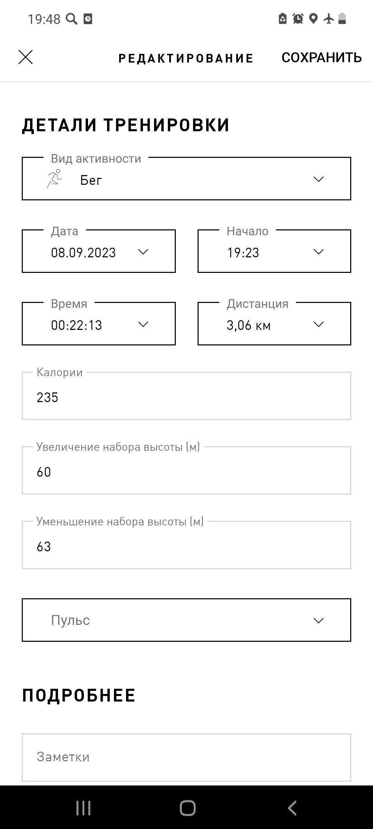
Task: Edit the Калории field showing 235
Action: (186, 396)
